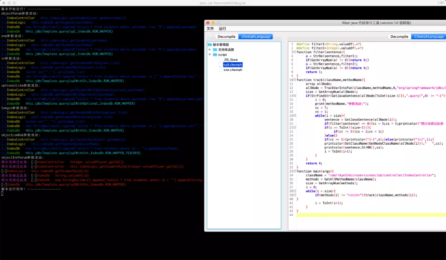The image size is (446, 260).
Task: Open the 运行 menu
Action: coord(223,29)
